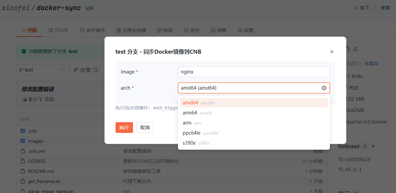Open the .cnb folder

pyautogui.click(x=32, y=131)
